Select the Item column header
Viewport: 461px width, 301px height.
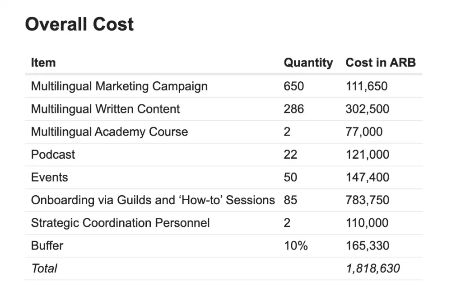(43, 63)
